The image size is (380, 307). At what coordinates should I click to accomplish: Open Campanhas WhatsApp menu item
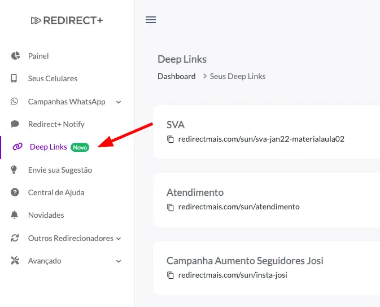tap(67, 102)
